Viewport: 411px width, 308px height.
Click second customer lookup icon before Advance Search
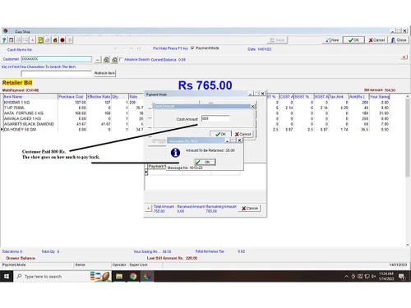click(x=114, y=59)
